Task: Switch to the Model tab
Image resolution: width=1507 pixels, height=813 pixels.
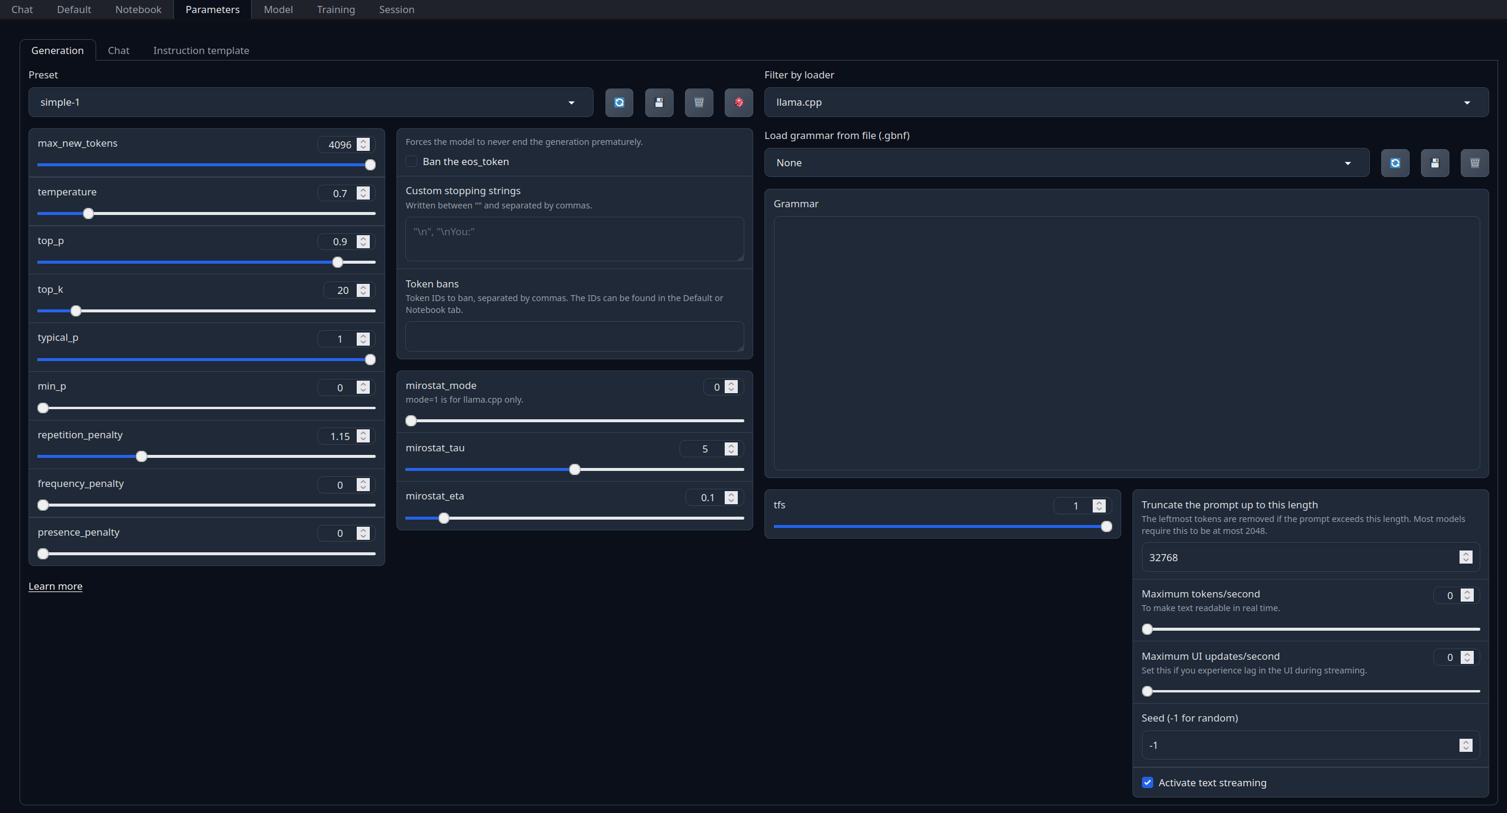Action: pyautogui.click(x=278, y=10)
